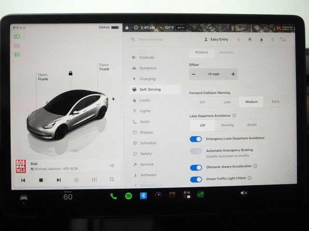Set Lane Departure Avoidance to Warning
This screenshot has height=231, width=309.
[x=227, y=125]
